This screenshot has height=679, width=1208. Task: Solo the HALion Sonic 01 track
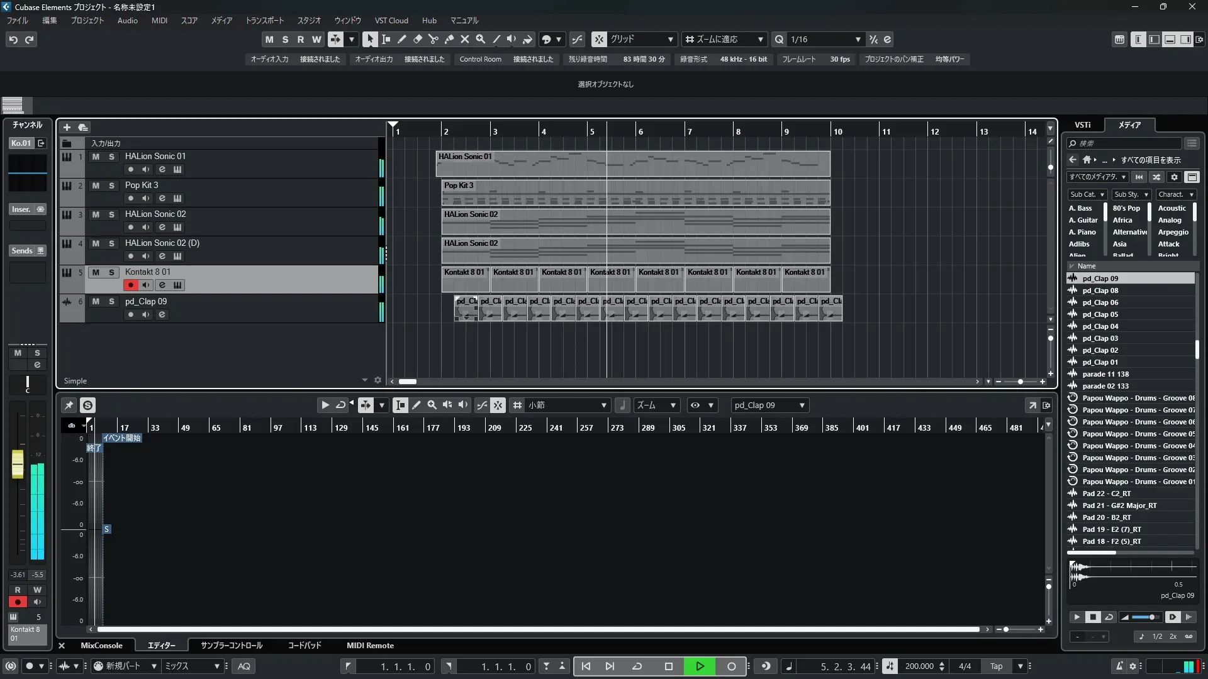(x=111, y=157)
